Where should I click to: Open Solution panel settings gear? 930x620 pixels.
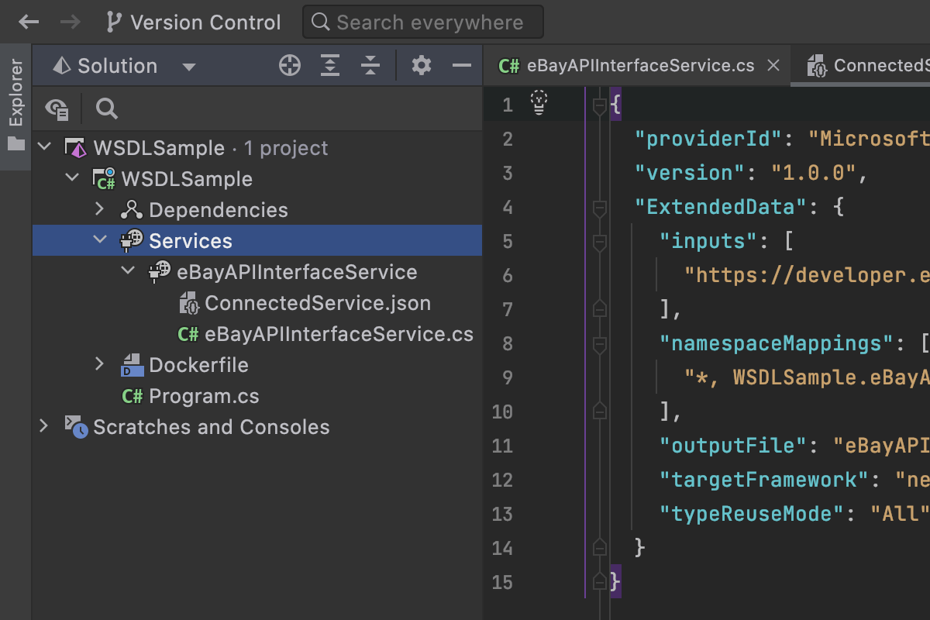pyautogui.click(x=422, y=66)
